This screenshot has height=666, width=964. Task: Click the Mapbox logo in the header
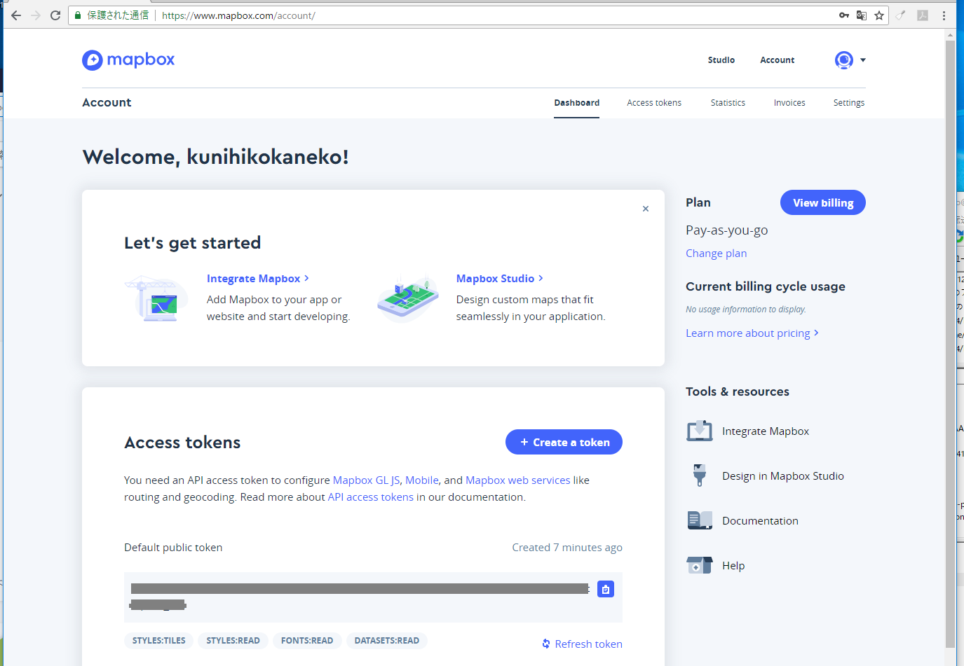128,60
